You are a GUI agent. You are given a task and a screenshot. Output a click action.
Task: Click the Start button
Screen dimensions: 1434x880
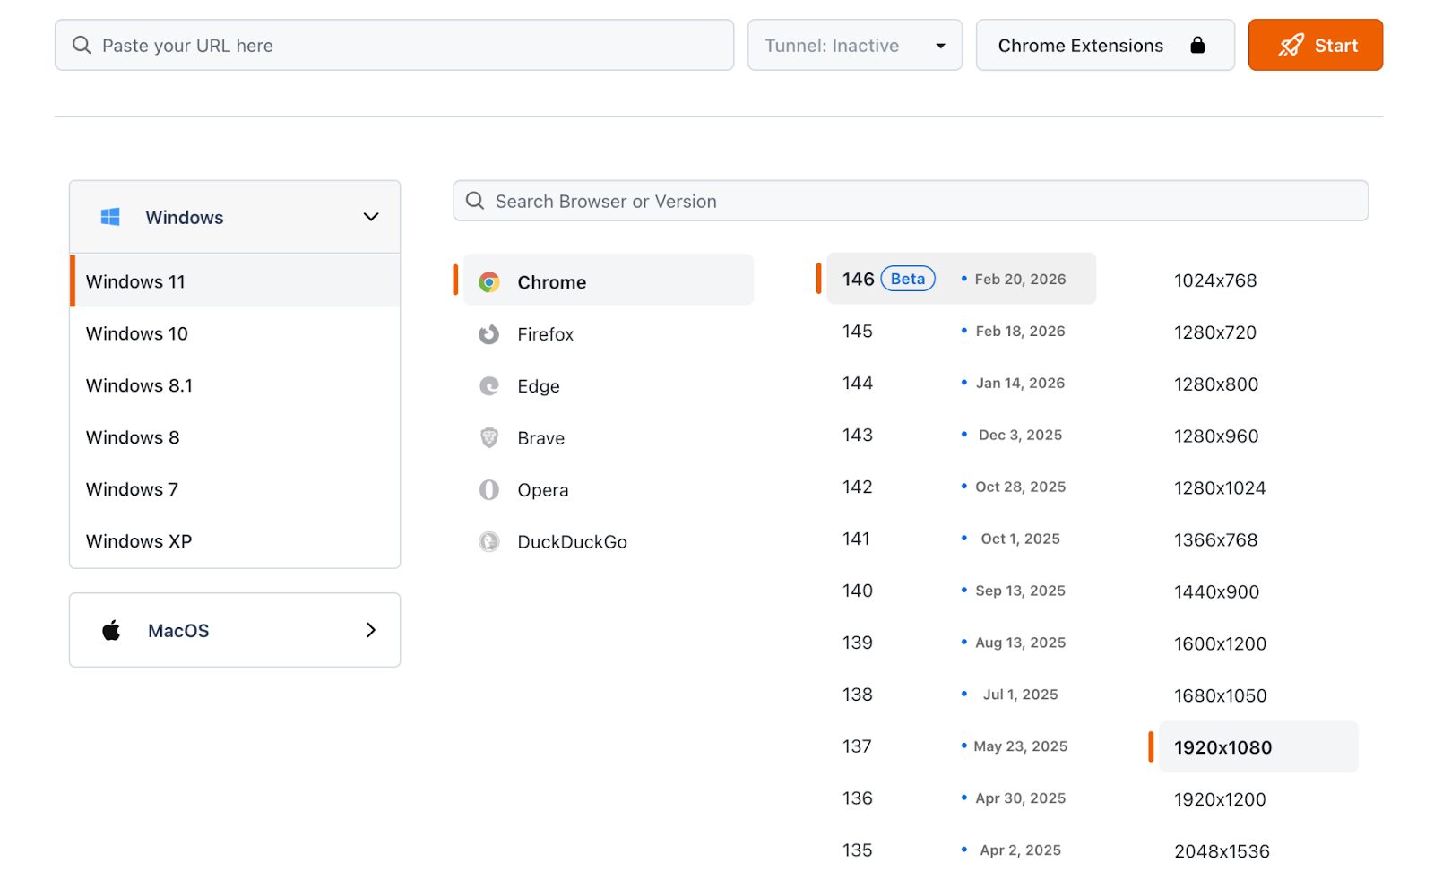tap(1316, 45)
